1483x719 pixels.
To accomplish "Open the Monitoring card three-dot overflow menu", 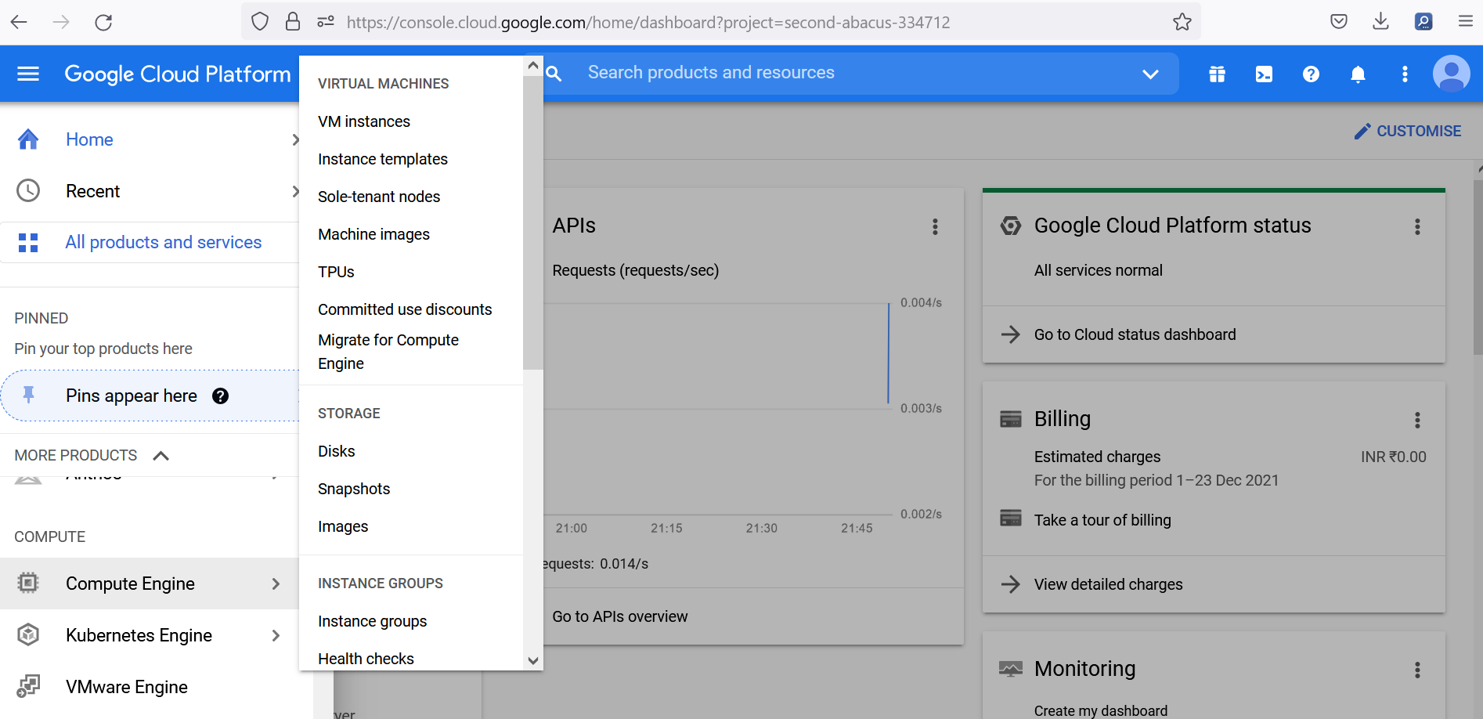I will coord(1417,670).
